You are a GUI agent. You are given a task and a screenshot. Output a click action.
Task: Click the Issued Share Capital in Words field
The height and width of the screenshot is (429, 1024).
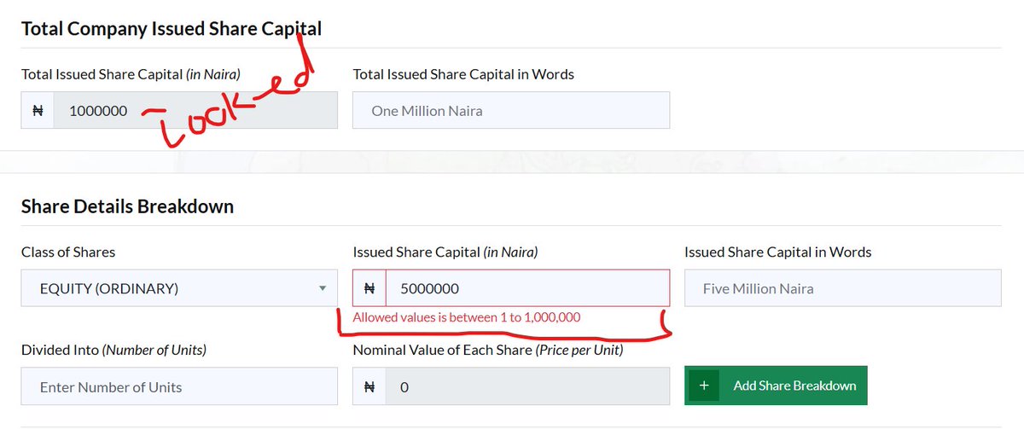point(842,288)
